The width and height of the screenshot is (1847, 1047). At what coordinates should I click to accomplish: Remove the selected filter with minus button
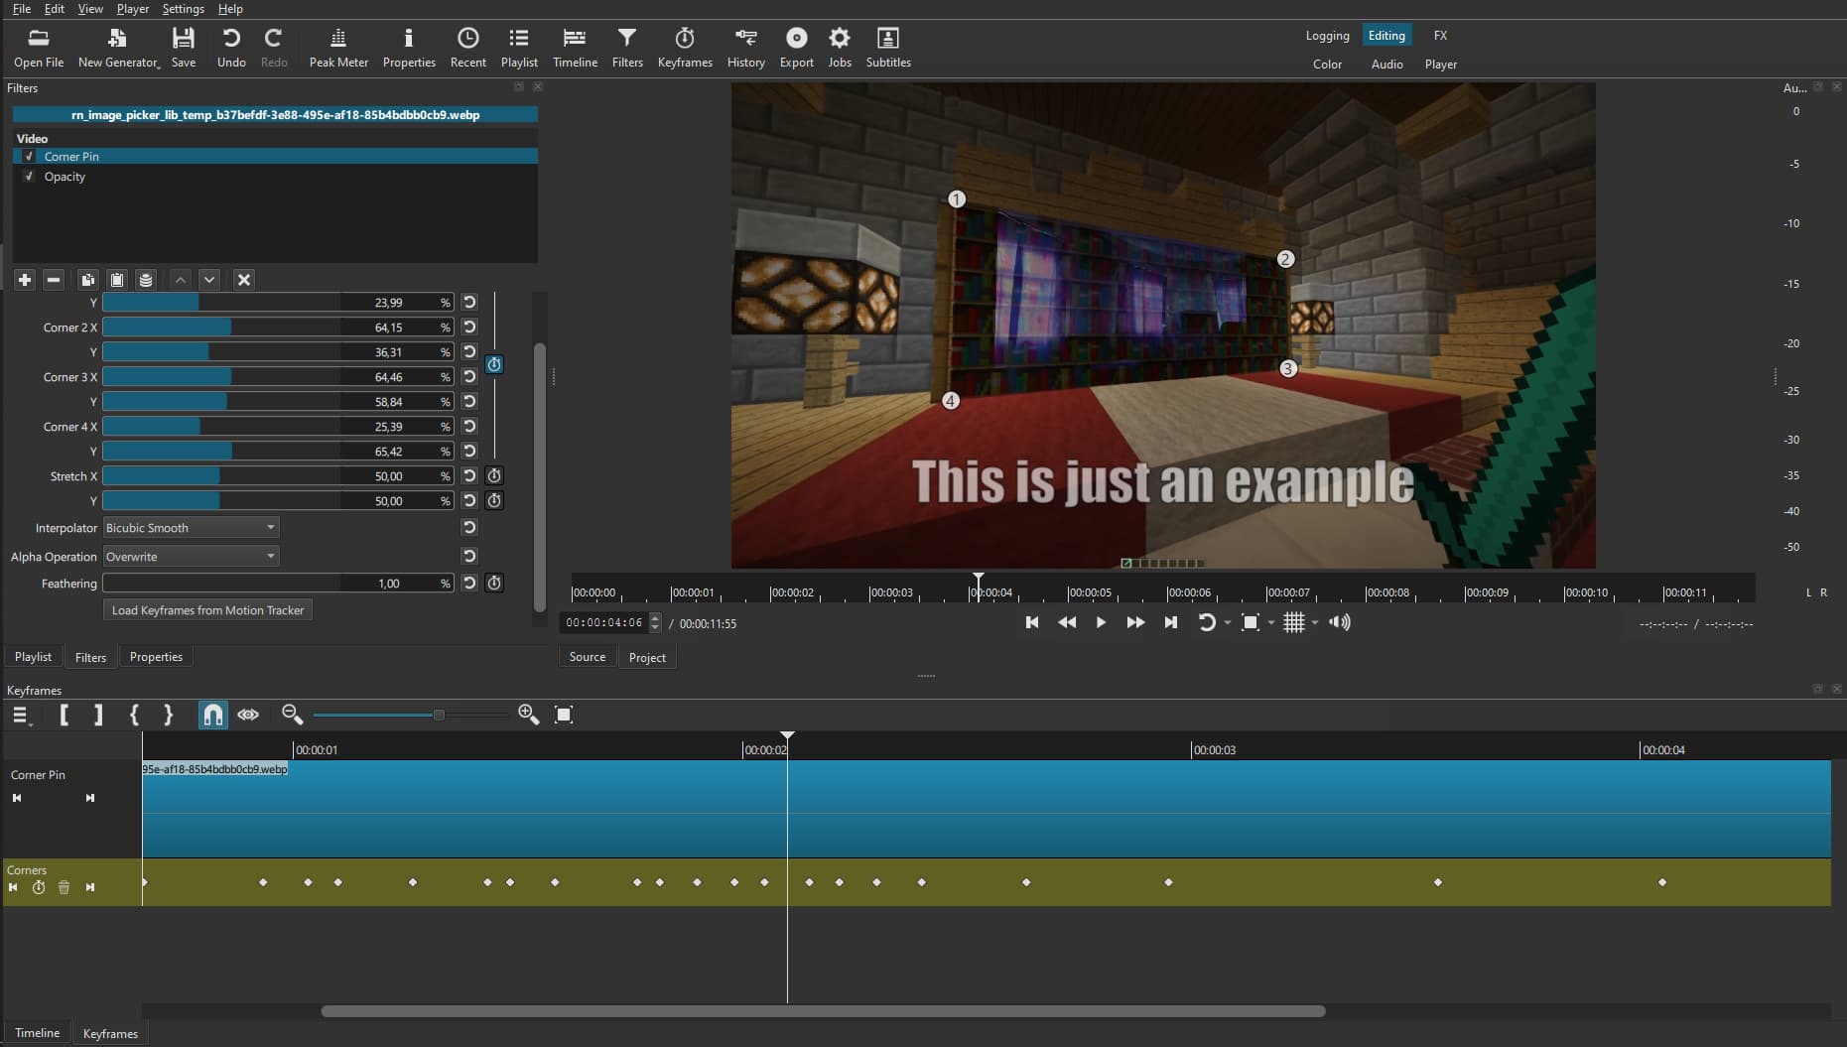coord(54,280)
